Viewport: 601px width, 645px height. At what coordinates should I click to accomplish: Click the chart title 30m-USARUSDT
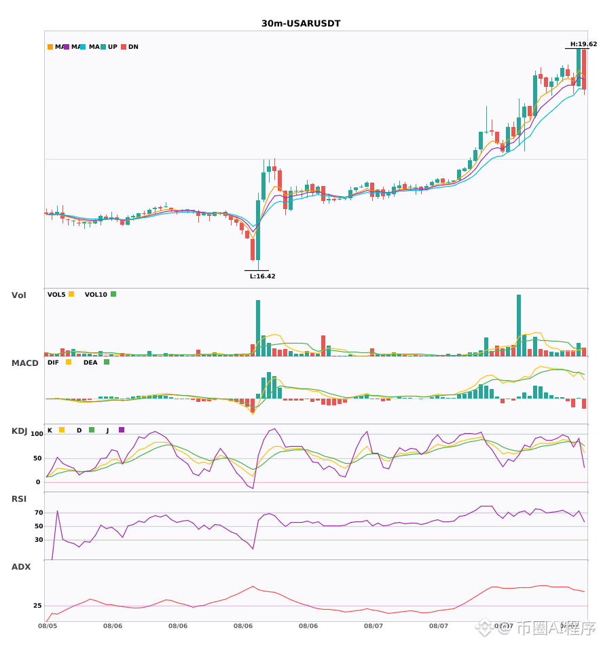(301, 24)
